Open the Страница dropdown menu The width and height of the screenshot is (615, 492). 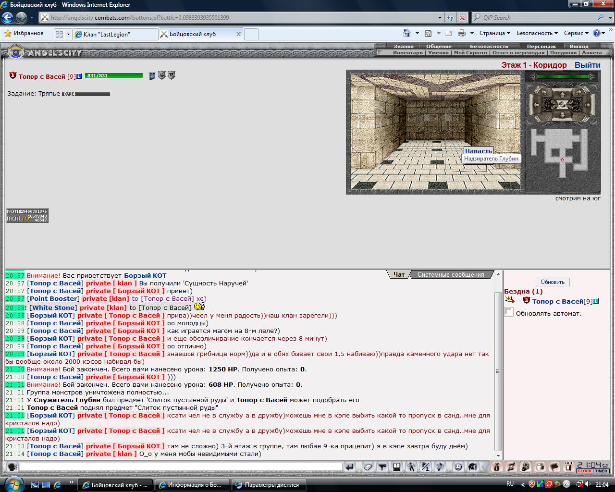coord(494,33)
